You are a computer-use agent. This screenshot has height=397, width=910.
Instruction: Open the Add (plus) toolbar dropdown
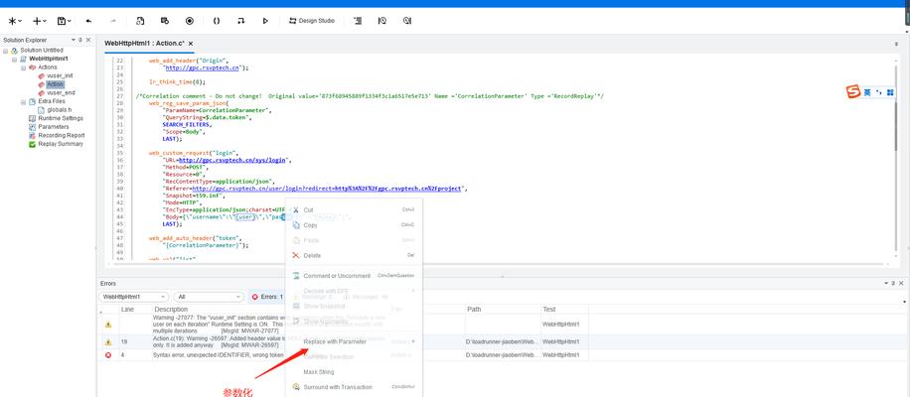[x=40, y=21]
